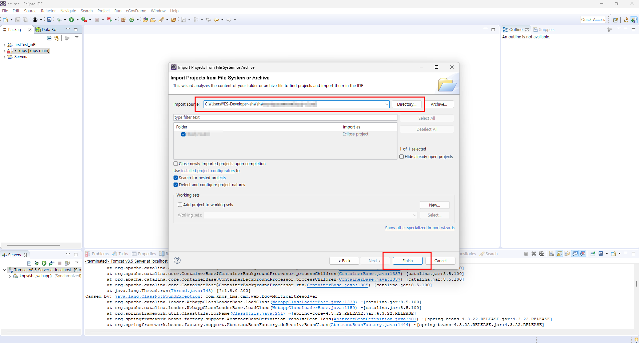The image size is (639, 343).
Task: Uncheck Detect and configure project natures
Action: click(176, 185)
